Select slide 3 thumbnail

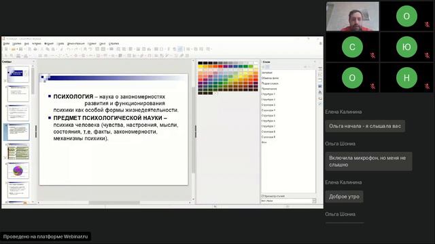18,113
